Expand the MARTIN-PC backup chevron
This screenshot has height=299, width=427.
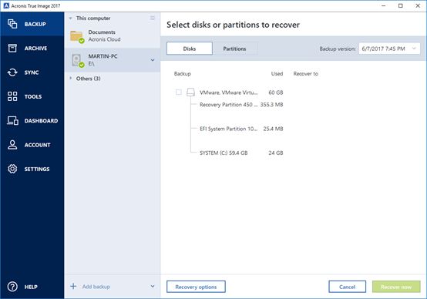[153, 60]
